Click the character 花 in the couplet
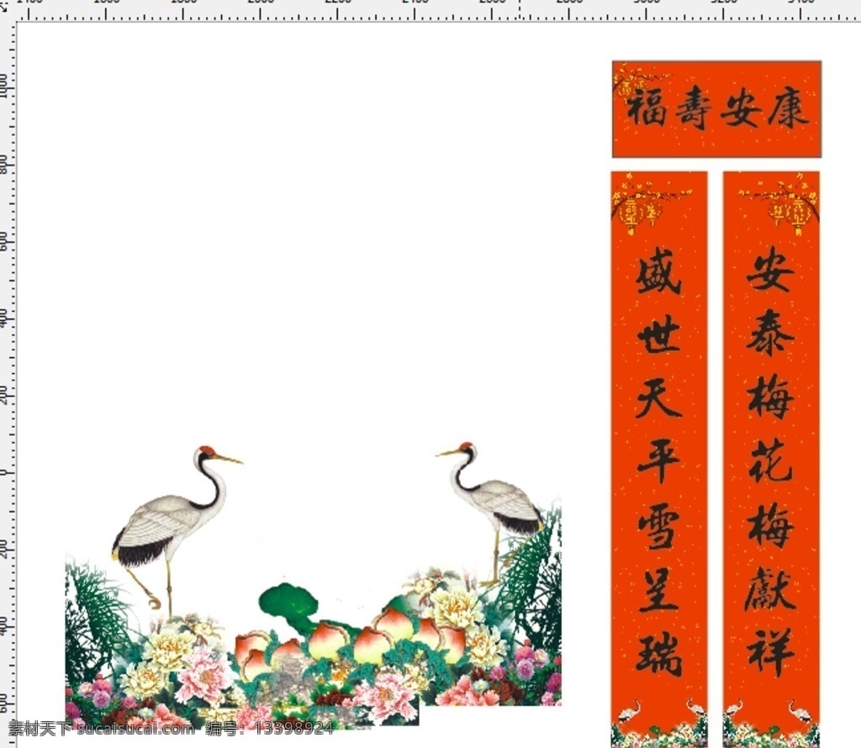This screenshot has height=748, width=861. [771, 460]
